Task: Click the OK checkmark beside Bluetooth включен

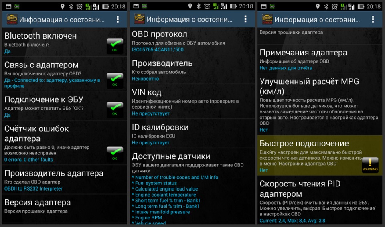Action: [x=115, y=46]
